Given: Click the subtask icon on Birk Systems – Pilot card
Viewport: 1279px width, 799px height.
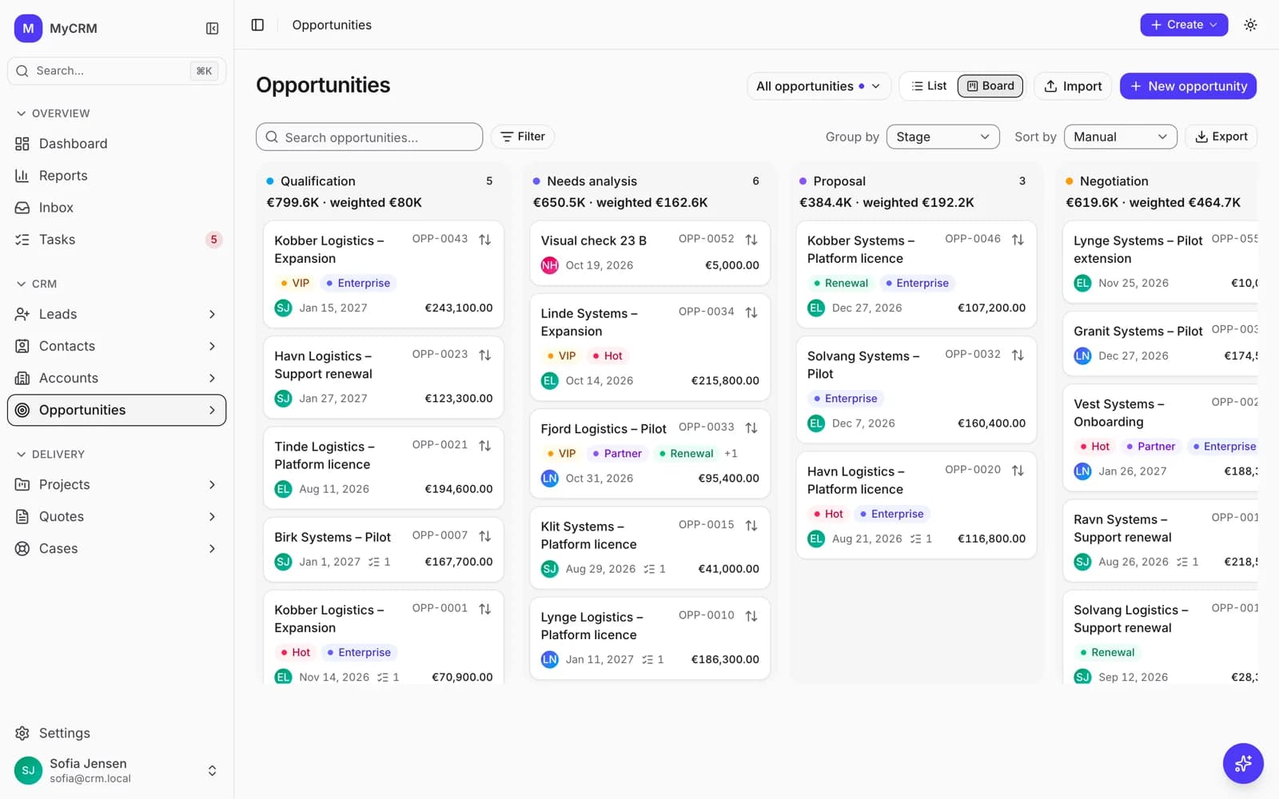Looking at the screenshot, I should pos(374,562).
